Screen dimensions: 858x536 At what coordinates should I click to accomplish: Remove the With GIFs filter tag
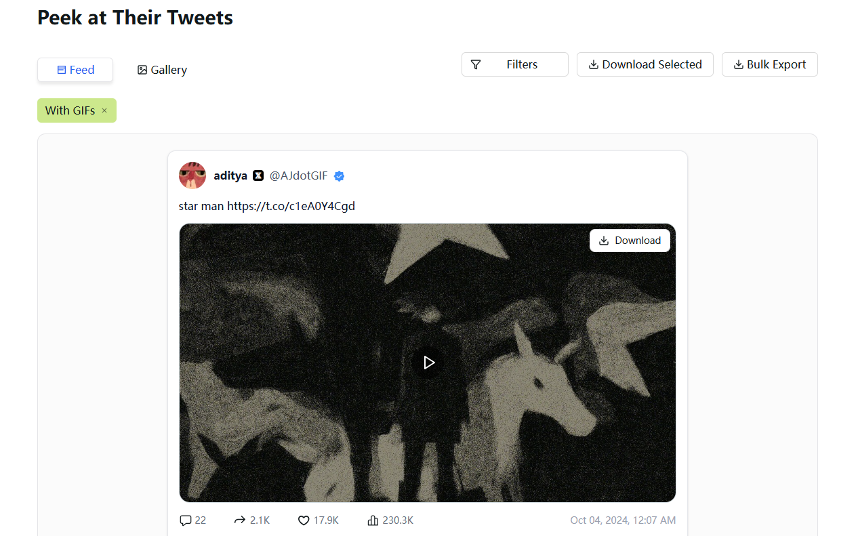[x=104, y=110]
